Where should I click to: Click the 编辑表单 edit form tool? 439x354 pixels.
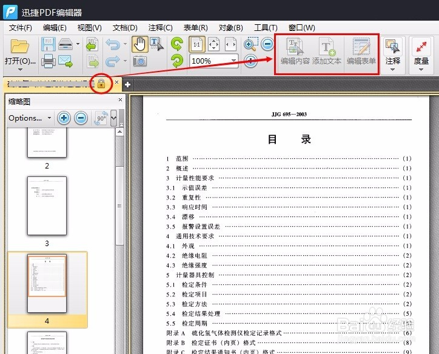[361, 51]
